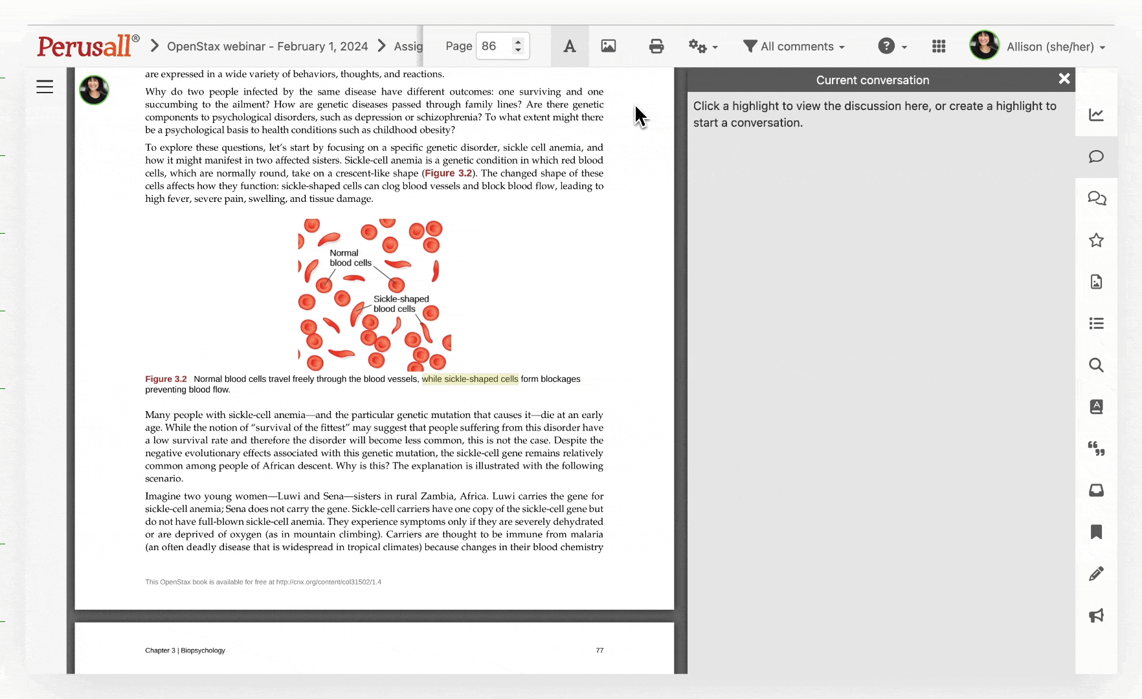Open all conversations double-bubble icon

1097,199
